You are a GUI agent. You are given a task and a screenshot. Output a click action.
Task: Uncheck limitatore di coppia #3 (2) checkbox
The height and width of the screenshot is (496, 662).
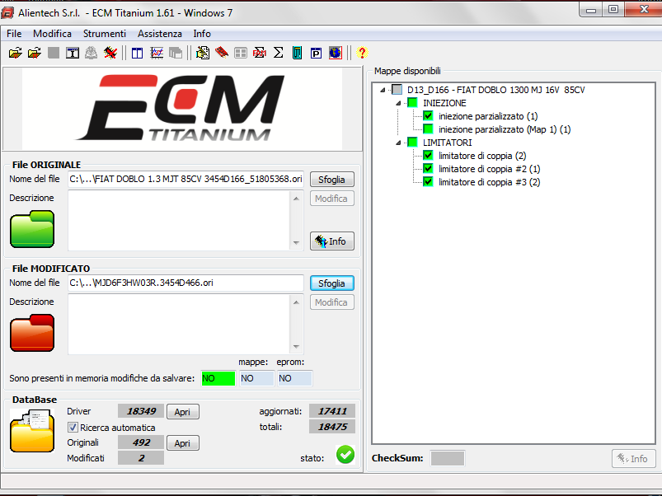pos(428,182)
